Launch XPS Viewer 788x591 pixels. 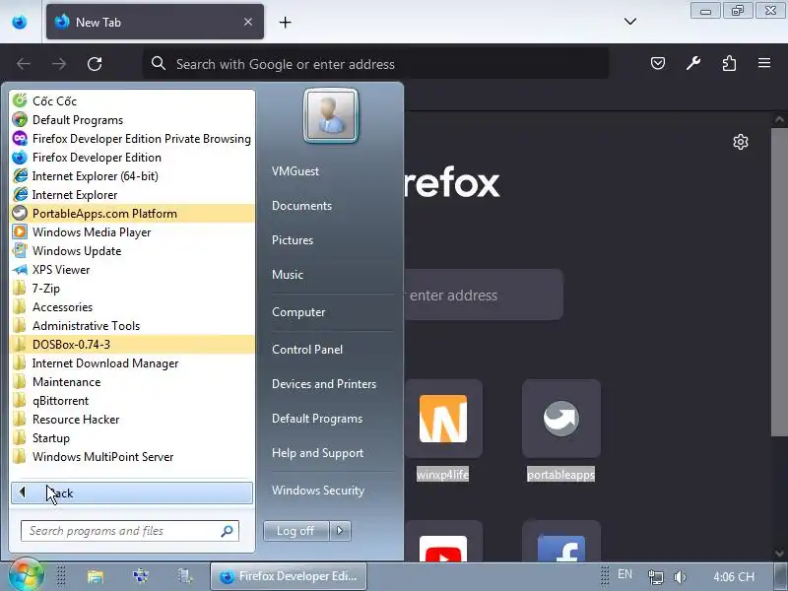[x=132, y=269]
